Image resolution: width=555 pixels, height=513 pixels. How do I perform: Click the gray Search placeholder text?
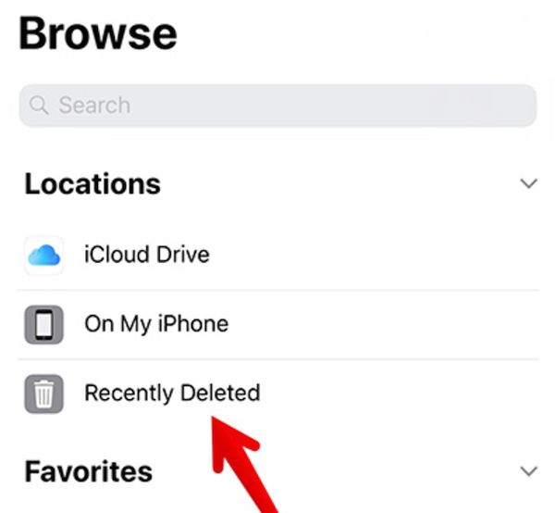coord(94,106)
